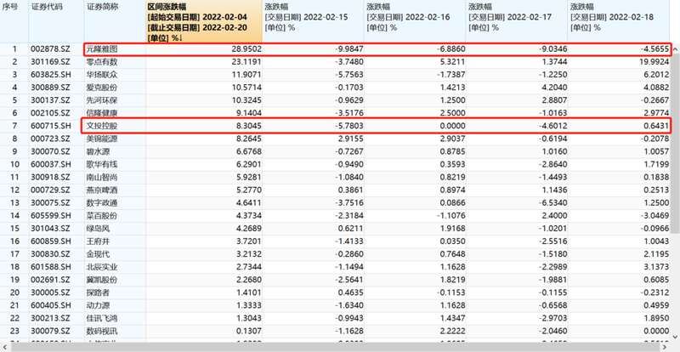Screen dimensions: 680x352
Task: Click the value -3.0469
Action: [654, 216]
